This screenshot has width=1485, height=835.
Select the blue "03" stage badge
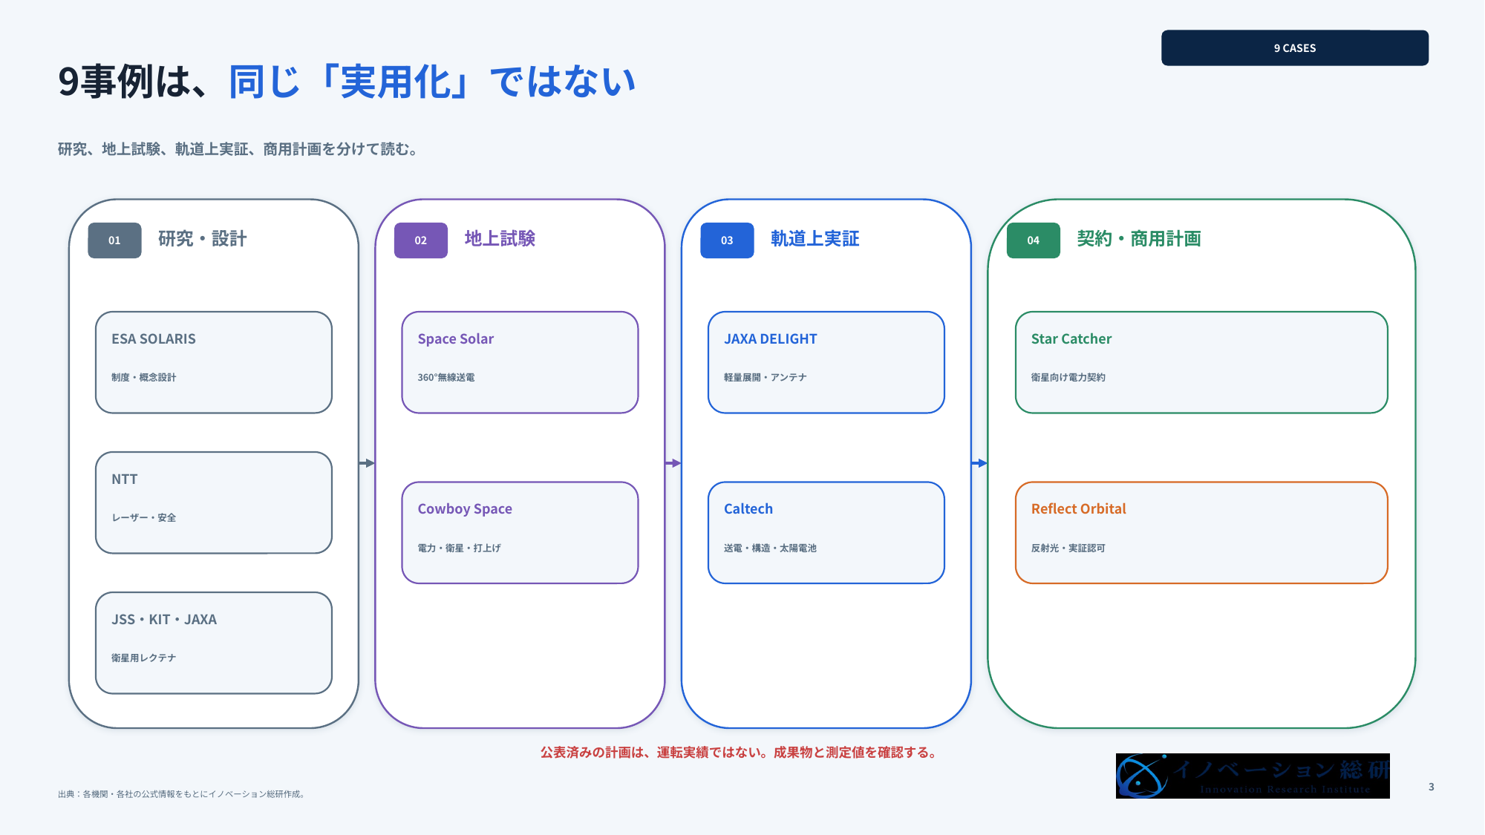tap(727, 240)
